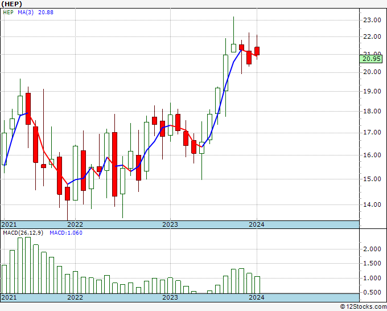
Task: Click the 23.00 price axis label
Action: 372,21
